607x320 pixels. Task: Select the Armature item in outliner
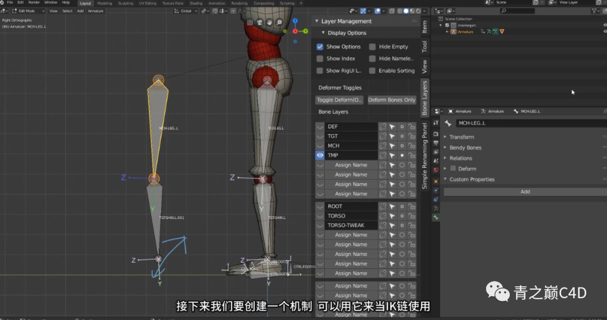pos(465,31)
